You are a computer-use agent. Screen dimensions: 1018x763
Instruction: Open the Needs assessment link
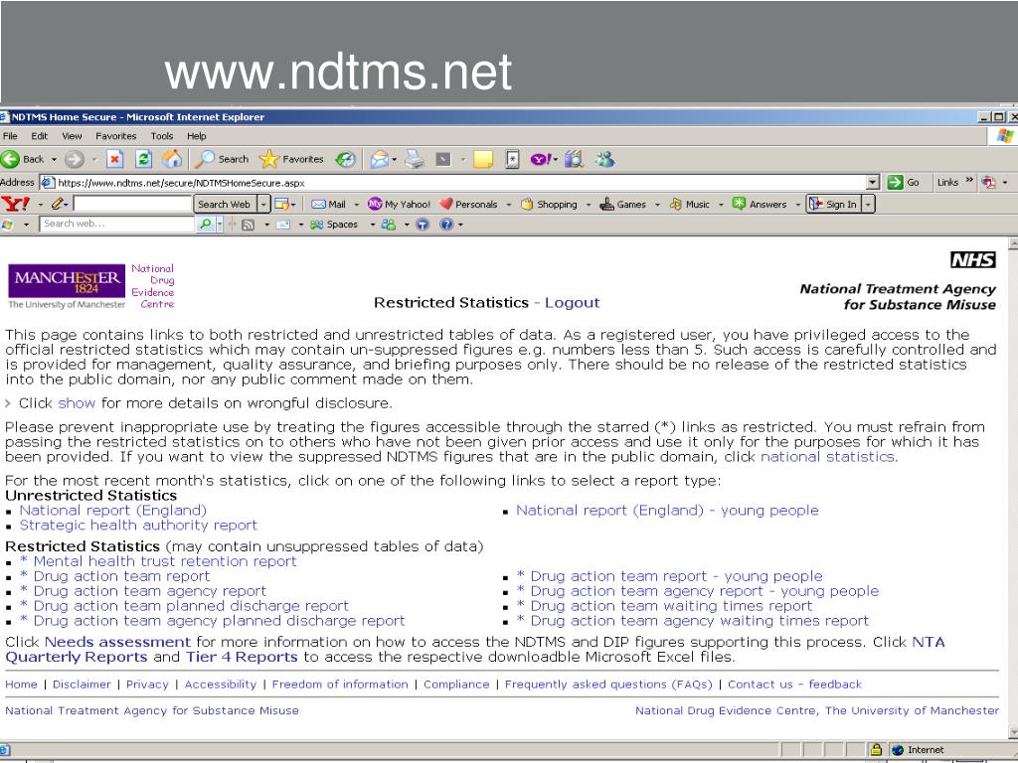point(117,643)
